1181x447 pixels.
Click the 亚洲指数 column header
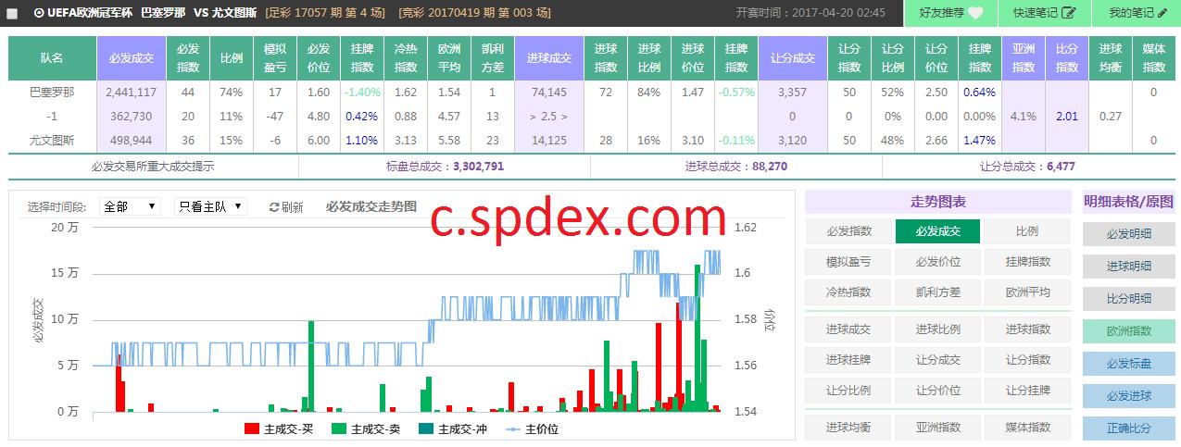pos(1024,58)
